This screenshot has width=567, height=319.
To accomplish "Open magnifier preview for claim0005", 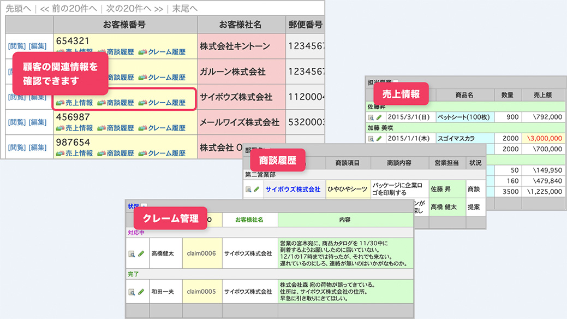I will (131, 291).
